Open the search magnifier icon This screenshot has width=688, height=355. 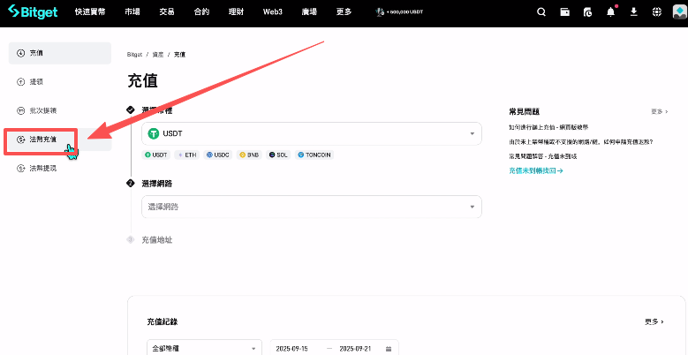(541, 12)
